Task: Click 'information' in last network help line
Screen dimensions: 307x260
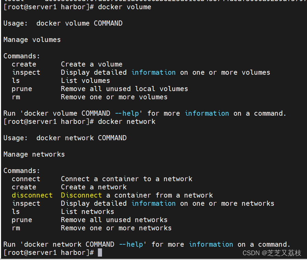Action: (211, 244)
